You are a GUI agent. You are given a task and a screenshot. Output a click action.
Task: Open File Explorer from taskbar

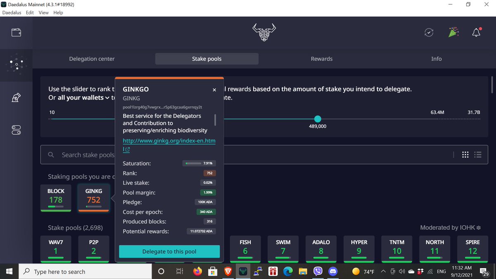pos(303,272)
